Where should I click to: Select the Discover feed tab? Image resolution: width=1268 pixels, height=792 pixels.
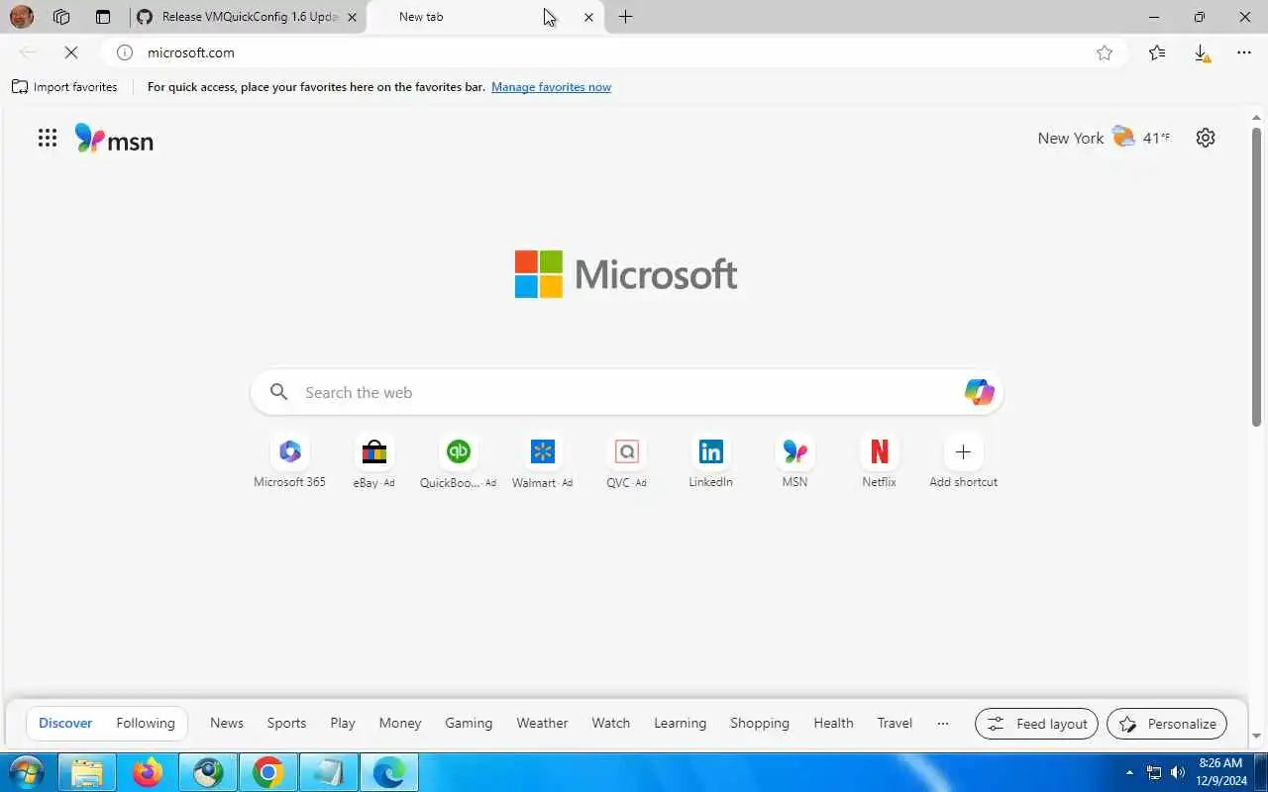pos(65,723)
